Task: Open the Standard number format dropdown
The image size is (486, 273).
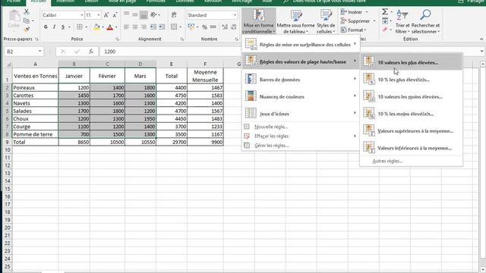Action: tap(235, 15)
